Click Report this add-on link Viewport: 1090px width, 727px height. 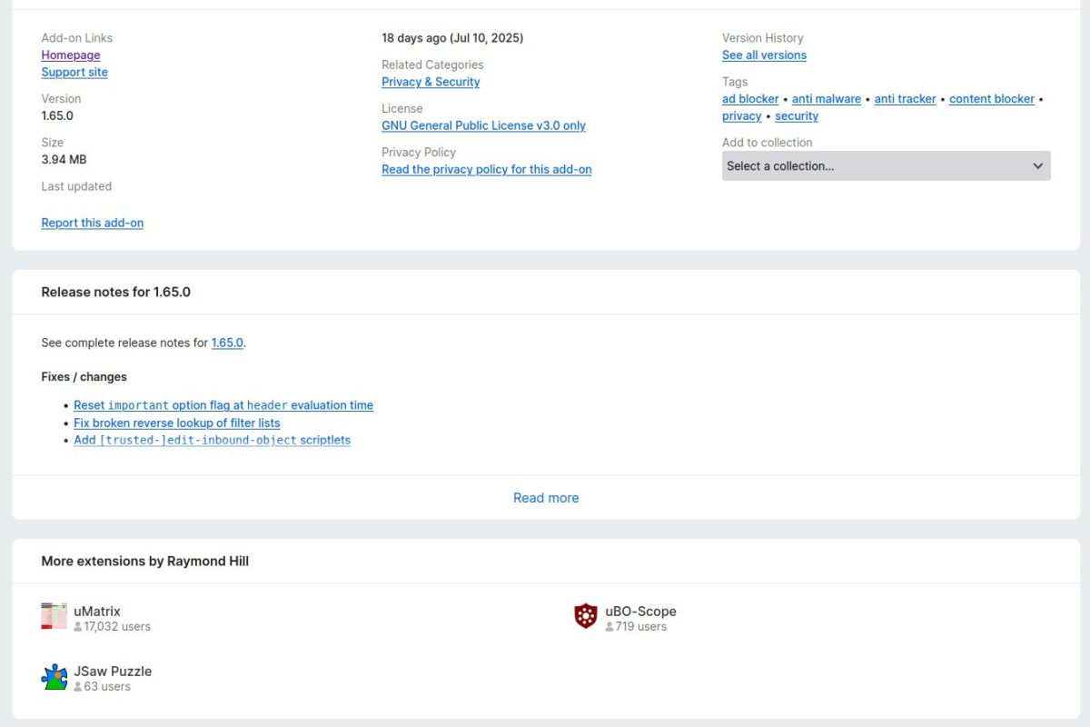93,223
